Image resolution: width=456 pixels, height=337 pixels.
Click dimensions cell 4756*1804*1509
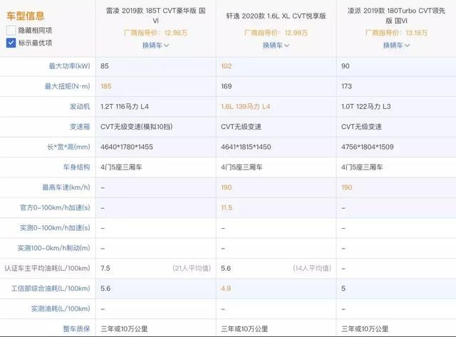[x=368, y=147]
